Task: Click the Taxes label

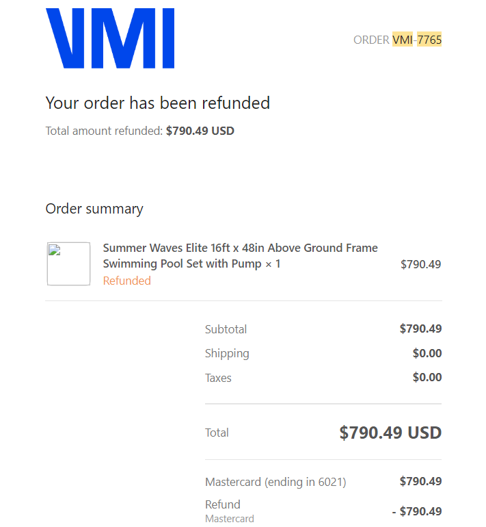Action: pos(218,378)
